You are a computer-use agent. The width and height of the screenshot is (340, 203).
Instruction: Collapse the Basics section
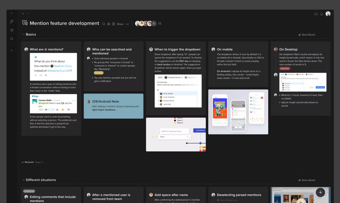pos(24,34)
